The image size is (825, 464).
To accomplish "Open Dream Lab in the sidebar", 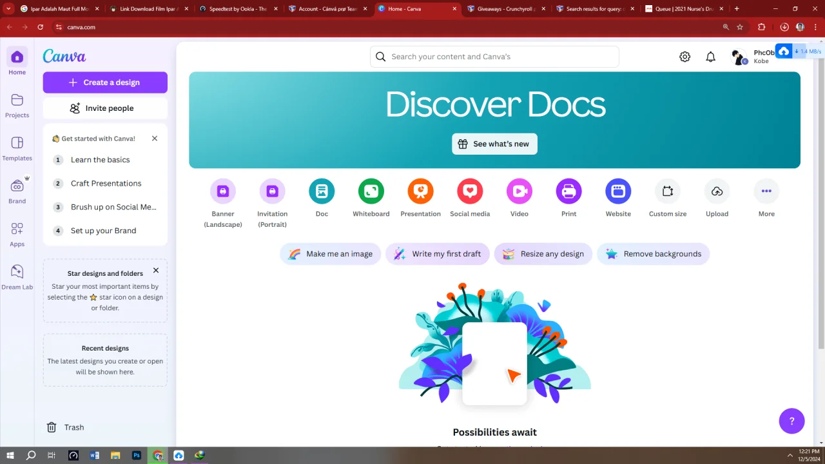I will point(17,271).
